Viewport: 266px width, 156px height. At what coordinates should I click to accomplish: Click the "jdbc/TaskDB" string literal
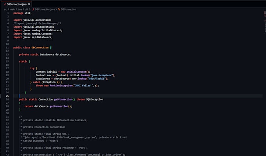pos(97,79)
